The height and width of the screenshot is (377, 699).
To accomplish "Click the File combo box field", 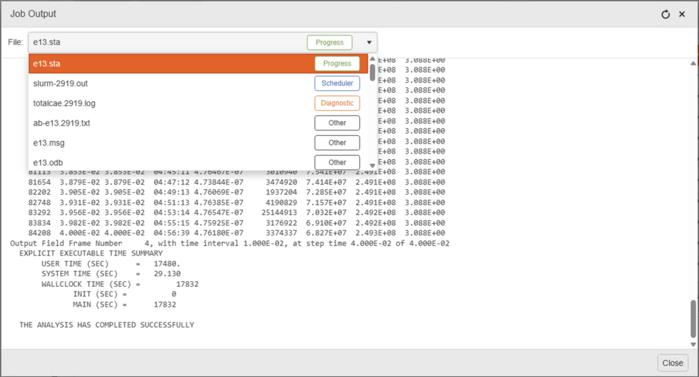I will 202,42.
